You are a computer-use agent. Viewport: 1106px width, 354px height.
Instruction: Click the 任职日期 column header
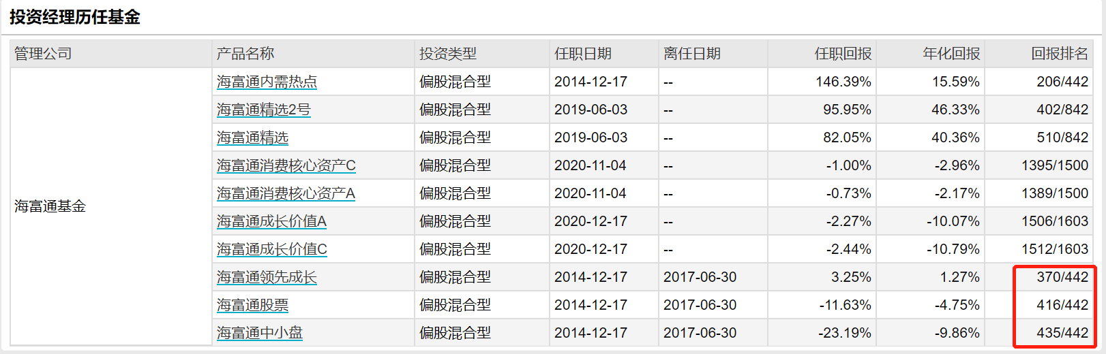point(582,54)
